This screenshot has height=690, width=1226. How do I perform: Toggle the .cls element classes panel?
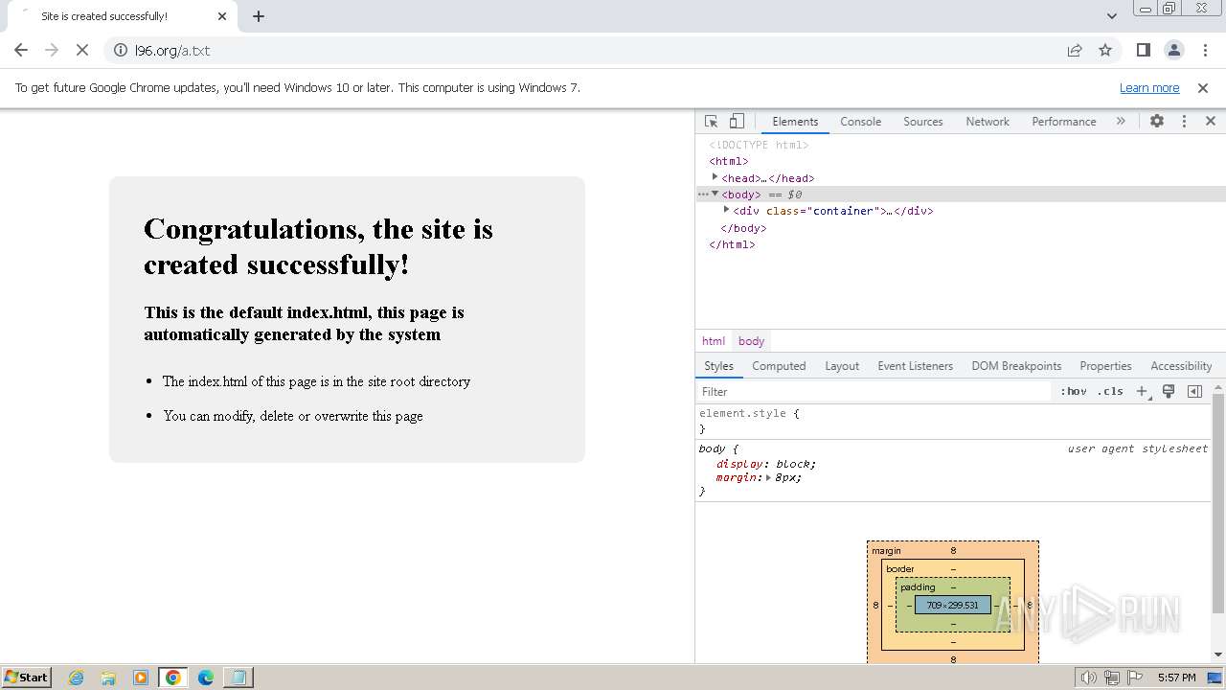pyautogui.click(x=1110, y=391)
